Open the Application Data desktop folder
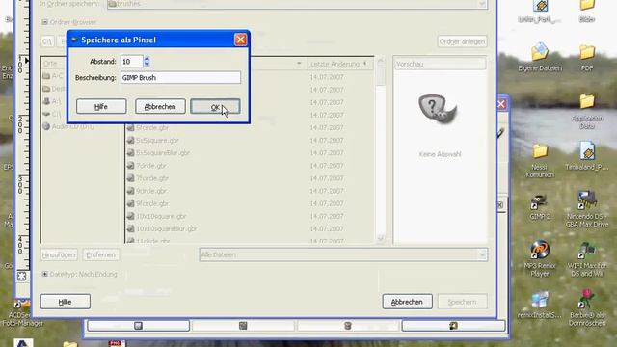The width and height of the screenshot is (617, 347). click(587, 112)
